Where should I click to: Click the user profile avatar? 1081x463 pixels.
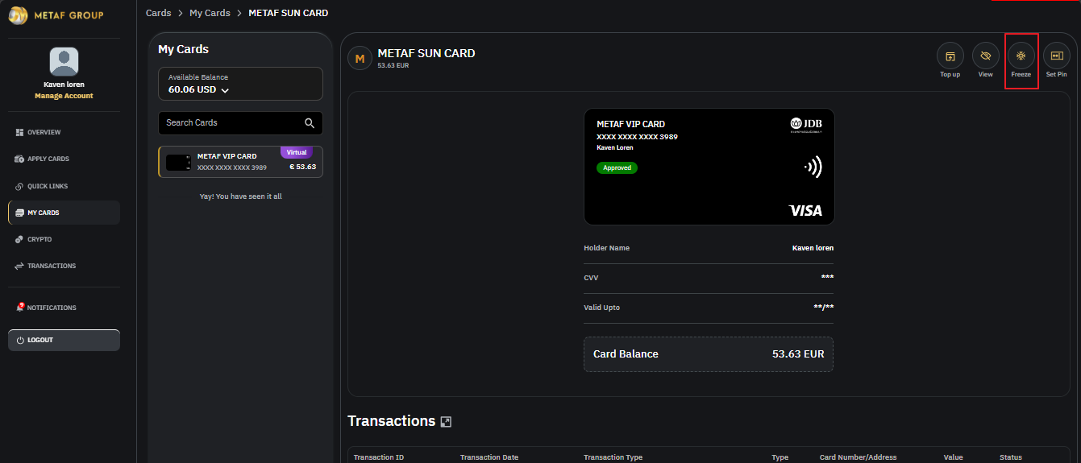[64, 61]
